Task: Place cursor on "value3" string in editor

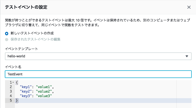Action: pyautogui.click(x=44, y=96)
